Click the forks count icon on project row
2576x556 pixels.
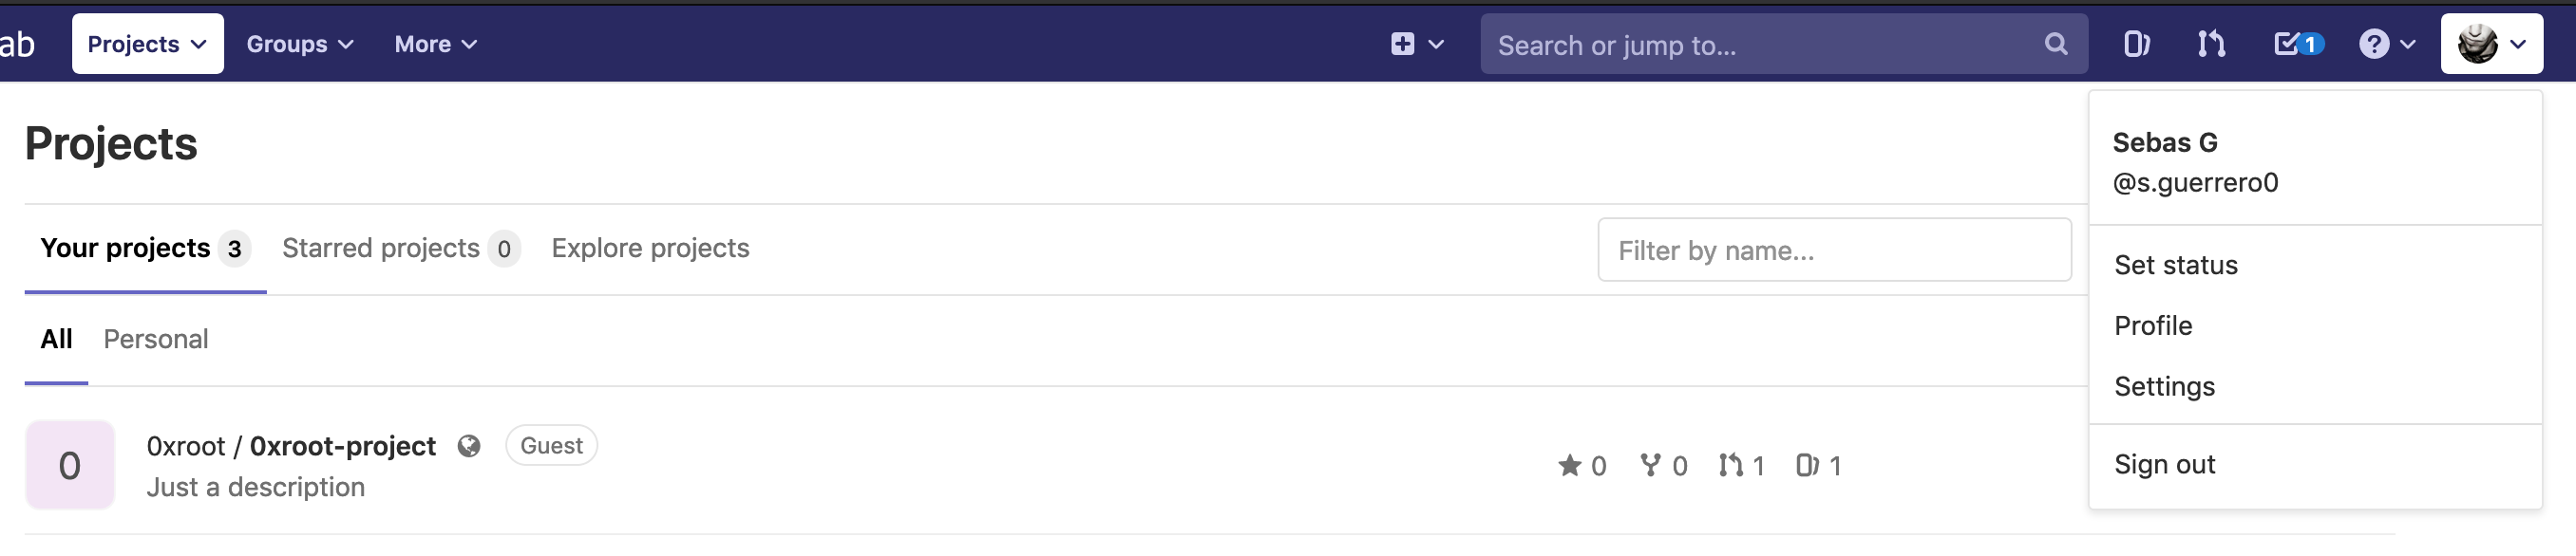pos(1650,465)
